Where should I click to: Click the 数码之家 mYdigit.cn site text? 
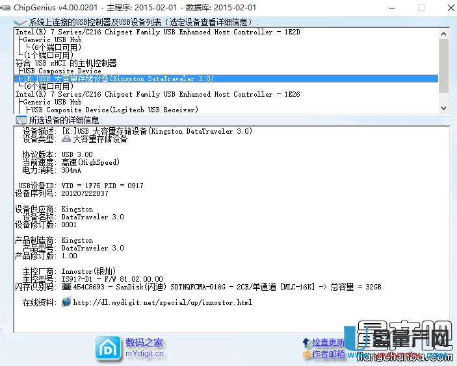(145, 348)
